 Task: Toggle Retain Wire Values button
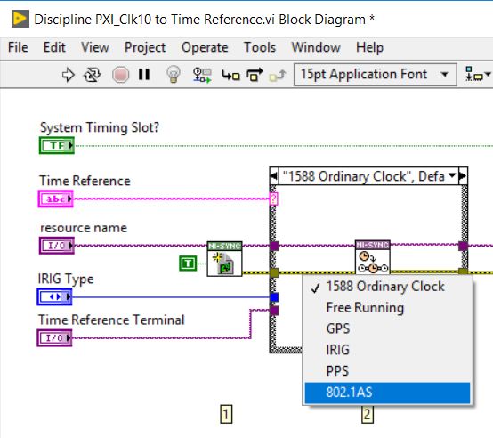[x=202, y=75]
